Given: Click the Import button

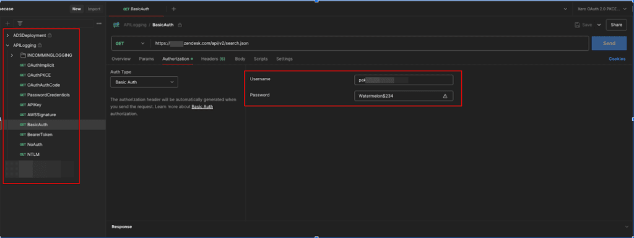Looking at the screenshot, I should pyautogui.click(x=94, y=9).
